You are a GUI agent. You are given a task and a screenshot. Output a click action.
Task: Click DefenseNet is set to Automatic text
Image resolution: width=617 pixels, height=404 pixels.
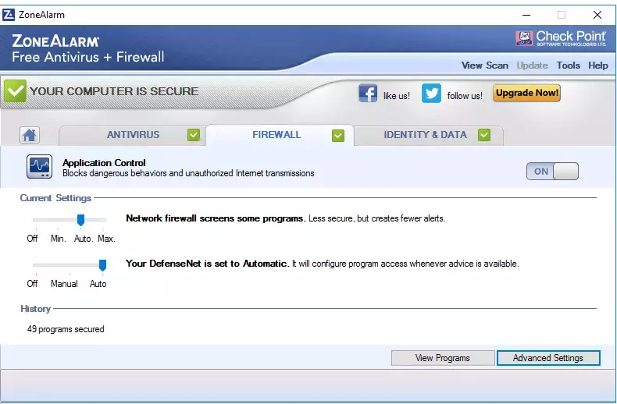(x=208, y=264)
